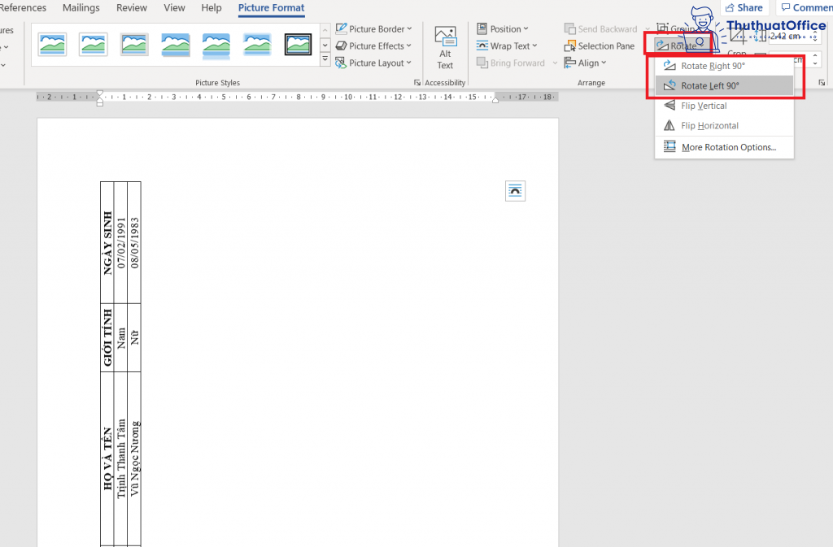Click the Share button
The image size is (833, 547).
point(744,7)
